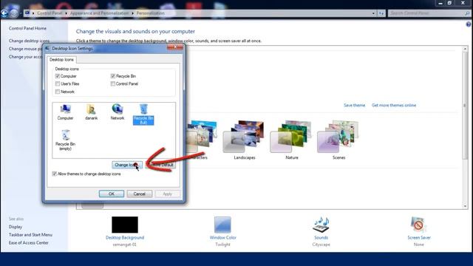
Task: Open Control Panel Home link
Action: pyautogui.click(x=27, y=28)
